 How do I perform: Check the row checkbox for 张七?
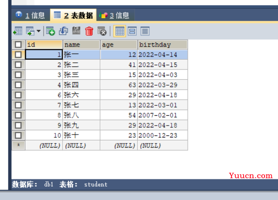[x=18, y=105]
